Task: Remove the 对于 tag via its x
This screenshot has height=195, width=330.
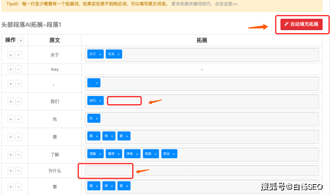Action: click(100, 54)
